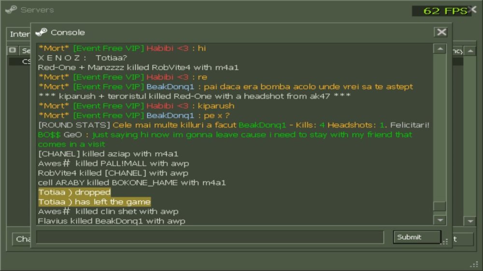Click the server list scrollbar up arrow
Screen dimensions: 483x271
[x=470, y=51]
